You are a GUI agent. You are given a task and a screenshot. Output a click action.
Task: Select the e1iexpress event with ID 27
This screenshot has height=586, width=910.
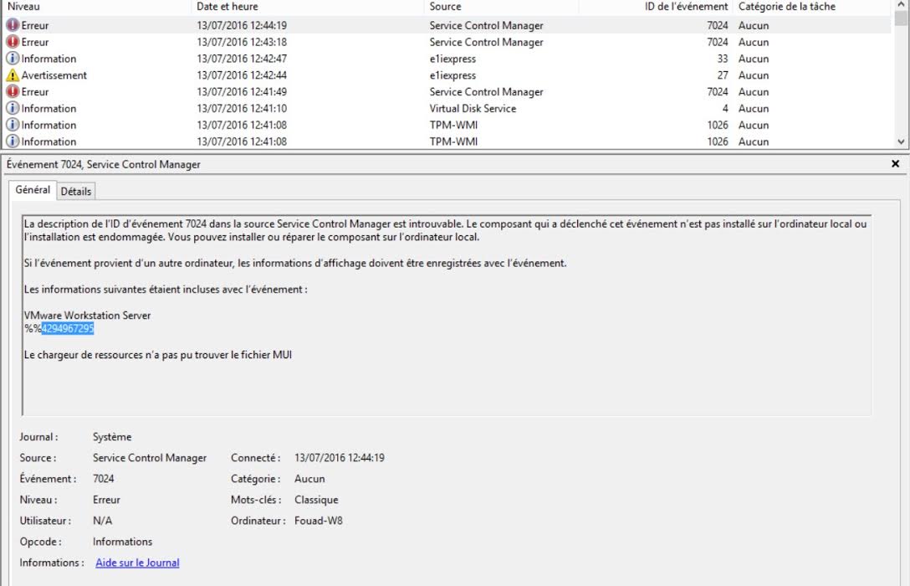pyautogui.click(x=452, y=75)
